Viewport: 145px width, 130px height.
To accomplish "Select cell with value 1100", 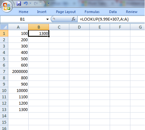I will [18, 97].
